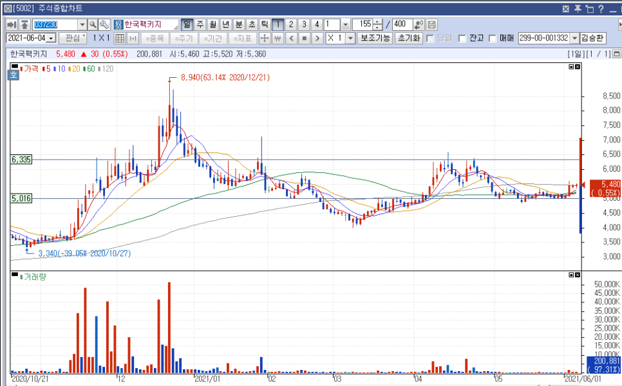Click the detach window icon in the title bar
Screen dimensions: 622x386
(x=589, y=9)
